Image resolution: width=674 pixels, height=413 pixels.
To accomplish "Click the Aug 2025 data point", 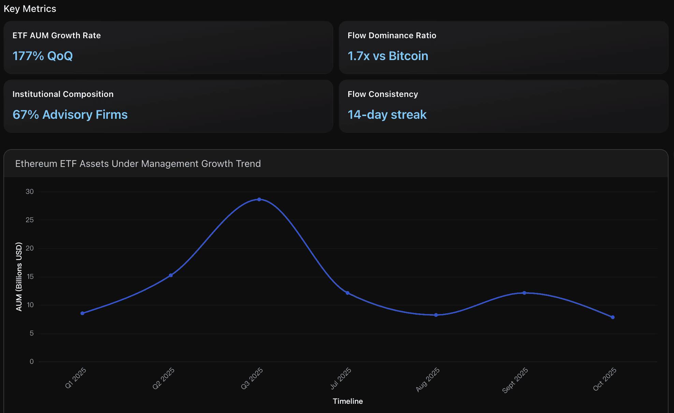I will 436,315.
